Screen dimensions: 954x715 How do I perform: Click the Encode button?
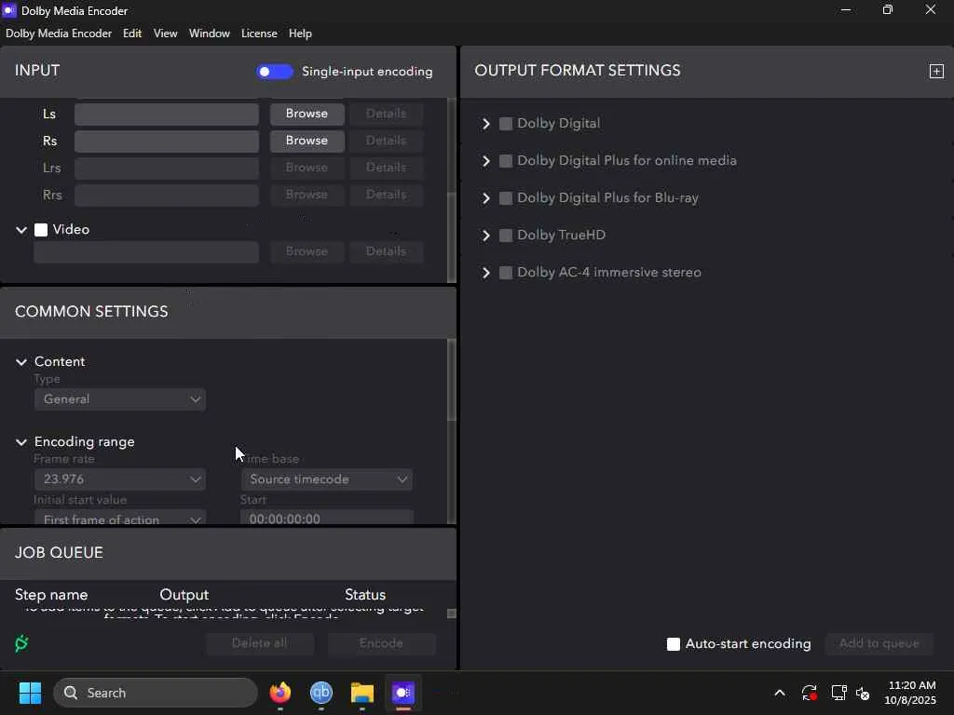pyautogui.click(x=381, y=643)
